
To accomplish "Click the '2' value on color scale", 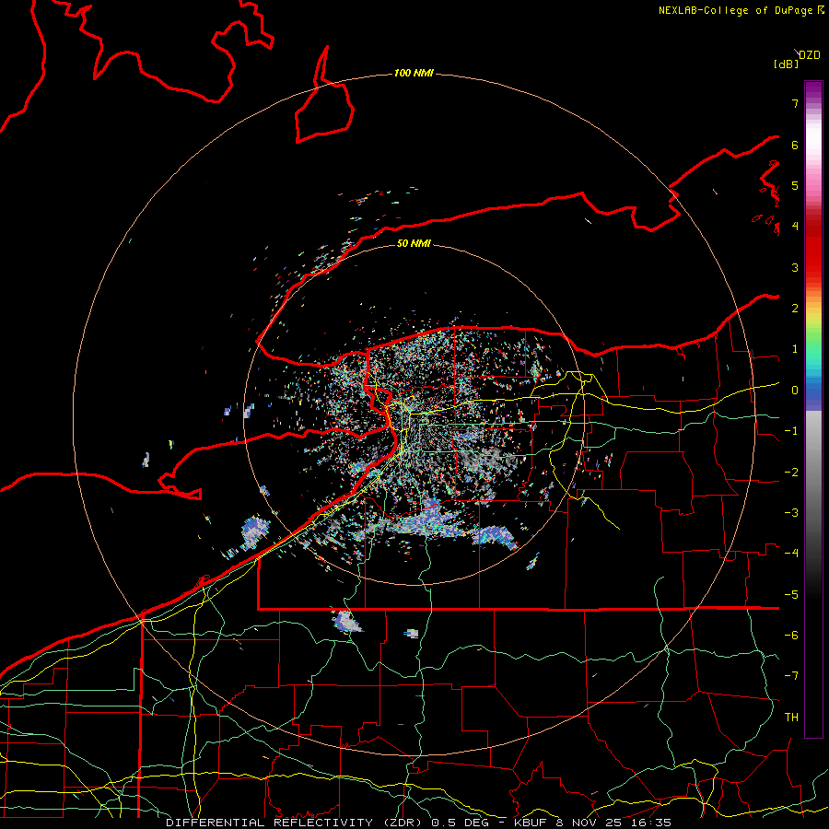I will (795, 309).
